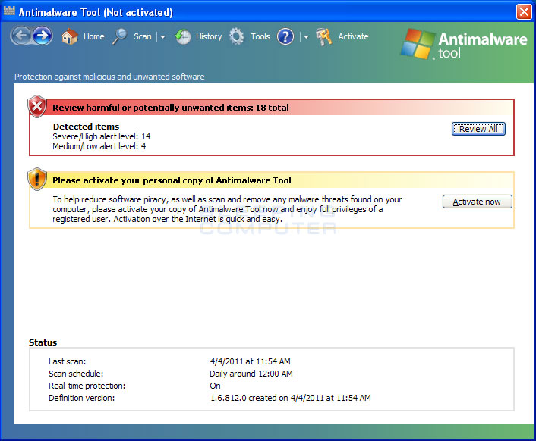536x441 pixels.
Task: Click the 'Last scan:' label
Action: click(68, 361)
